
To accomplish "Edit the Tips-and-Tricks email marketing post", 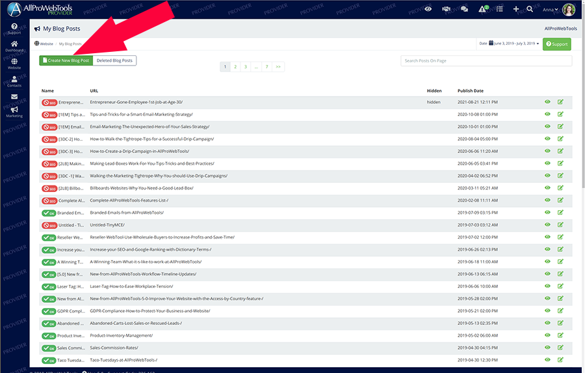I will pos(560,114).
